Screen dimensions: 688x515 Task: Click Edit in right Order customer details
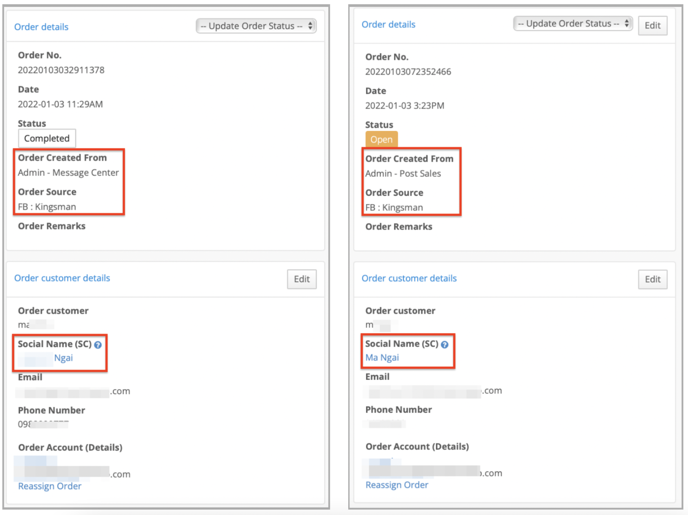[652, 279]
